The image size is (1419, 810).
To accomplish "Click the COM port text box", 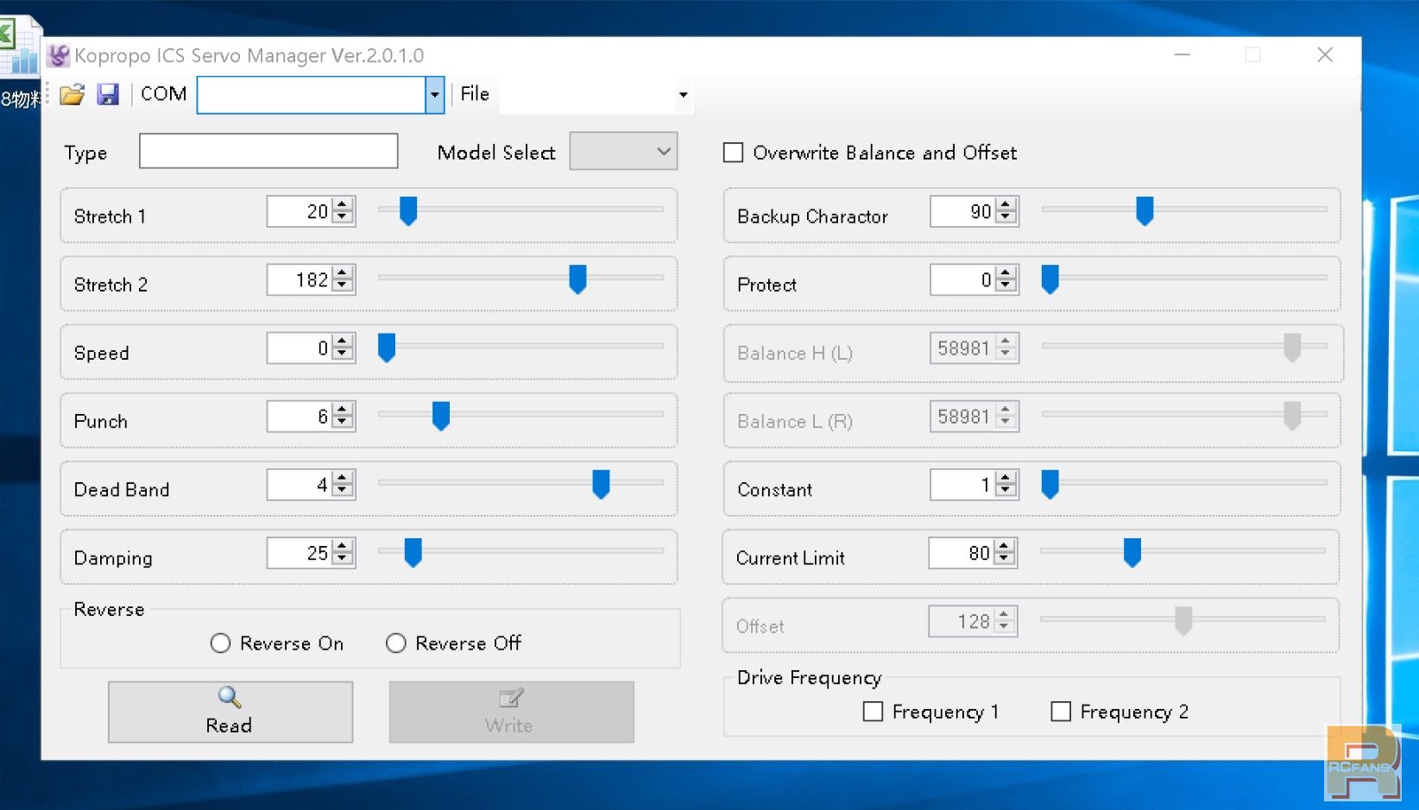I will point(312,95).
